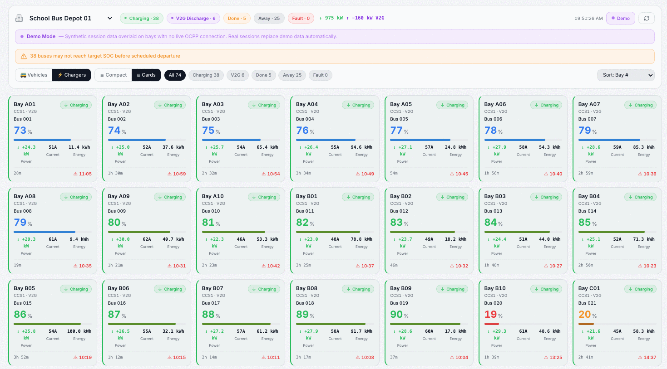667x369 pixels.
Task: Click the Fault · 0 status pill
Action: pos(301,18)
